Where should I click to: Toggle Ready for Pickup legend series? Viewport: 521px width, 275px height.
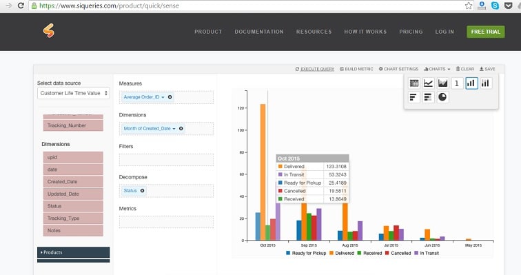(x=306, y=253)
